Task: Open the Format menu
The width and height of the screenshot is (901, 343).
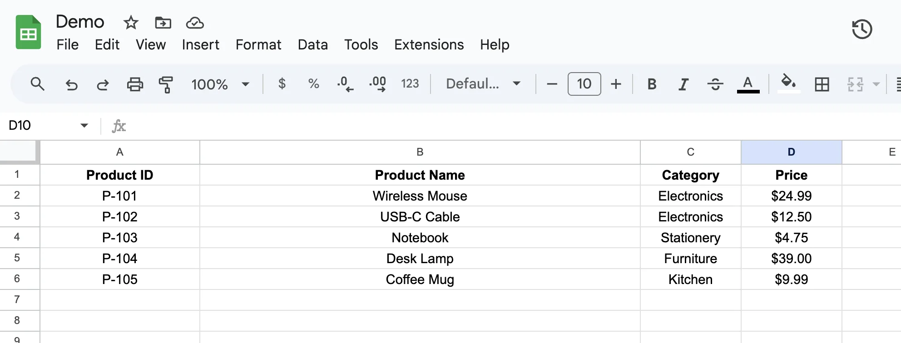Action: coord(258,44)
